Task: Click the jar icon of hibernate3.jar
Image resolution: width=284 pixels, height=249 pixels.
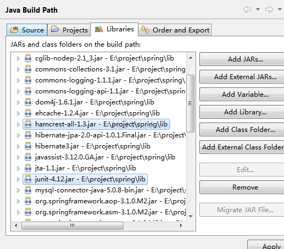Action: click(28, 146)
